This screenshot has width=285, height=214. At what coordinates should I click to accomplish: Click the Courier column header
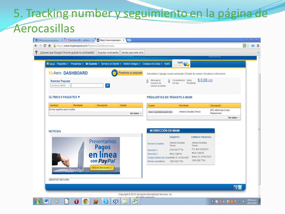point(162,106)
